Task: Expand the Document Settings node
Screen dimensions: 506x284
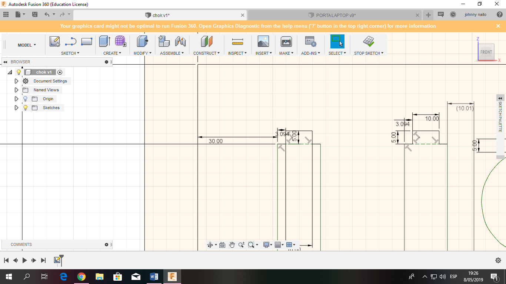Action: pyautogui.click(x=16, y=81)
